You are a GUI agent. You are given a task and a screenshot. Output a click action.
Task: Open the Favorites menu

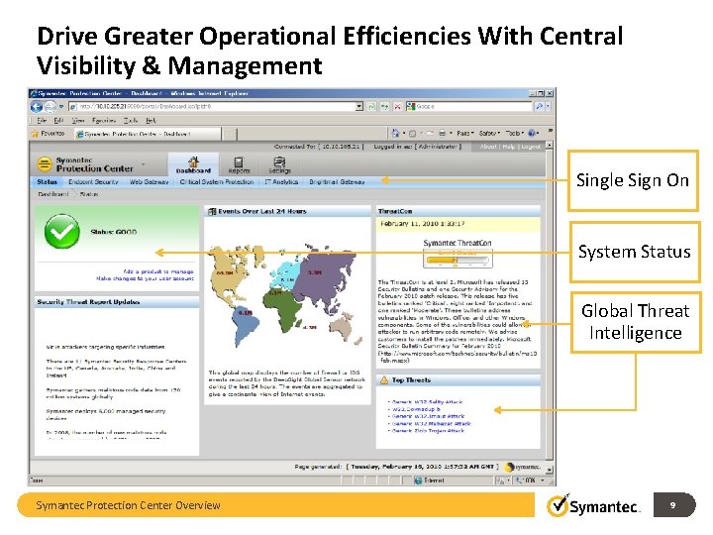104,121
